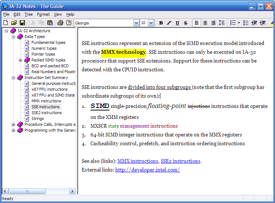Open the font size dropdown
The image size is (275, 203).
pyautogui.click(x=151, y=23)
